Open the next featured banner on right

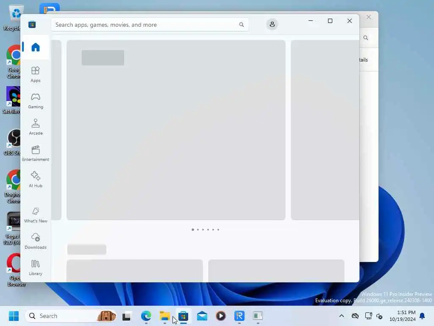(x=325, y=130)
